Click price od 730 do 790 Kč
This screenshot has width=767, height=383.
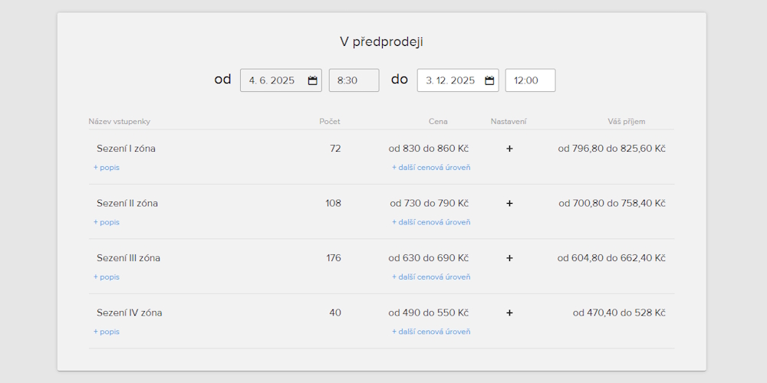(429, 203)
